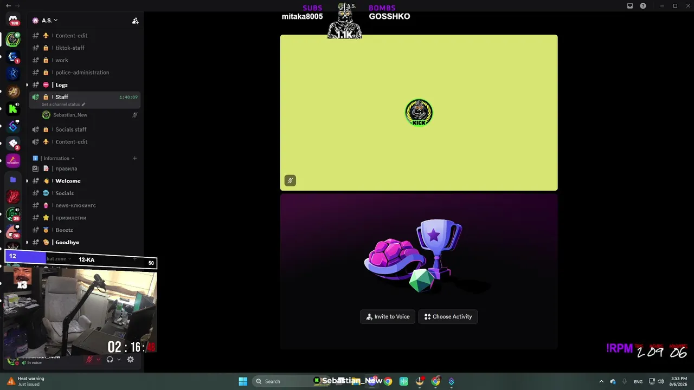The height and width of the screenshot is (390, 694).
Task: Open the work channel
Action: (x=84, y=60)
